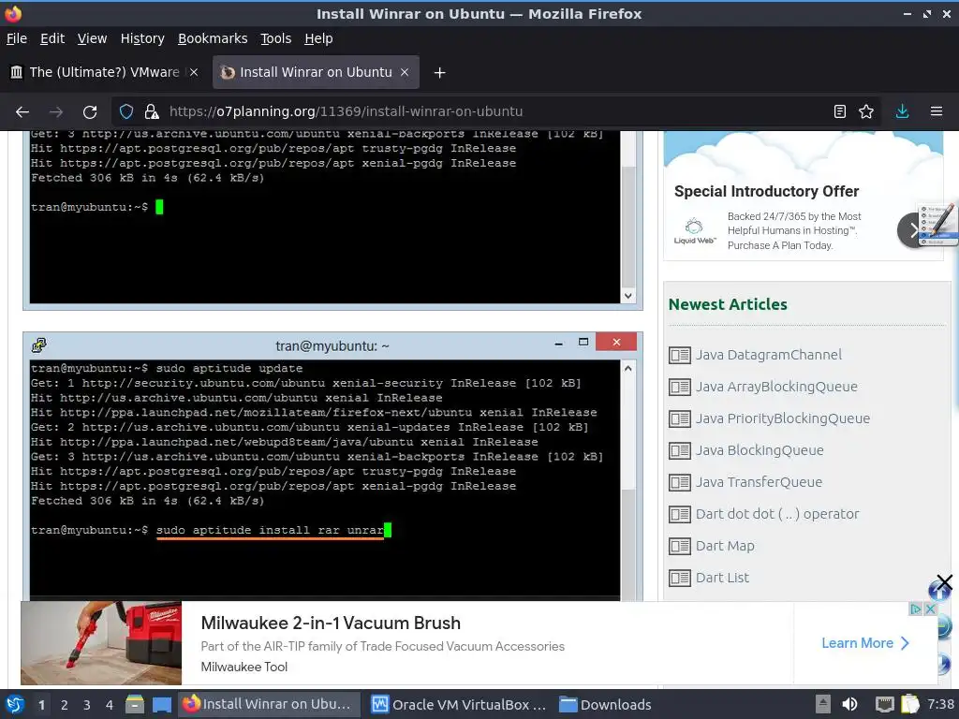Open the clipboard tray icon
This screenshot has height=719, width=959.
(x=909, y=704)
